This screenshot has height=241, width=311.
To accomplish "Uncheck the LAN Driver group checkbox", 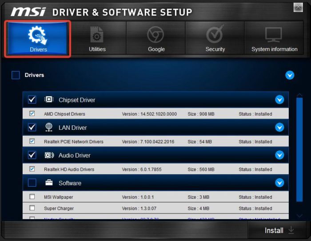I will pos(32,127).
